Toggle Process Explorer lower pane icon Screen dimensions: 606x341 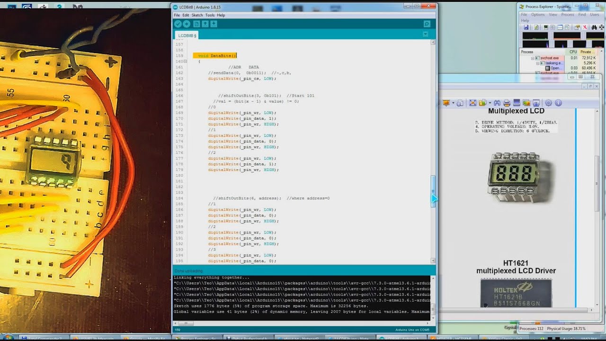click(x=560, y=27)
